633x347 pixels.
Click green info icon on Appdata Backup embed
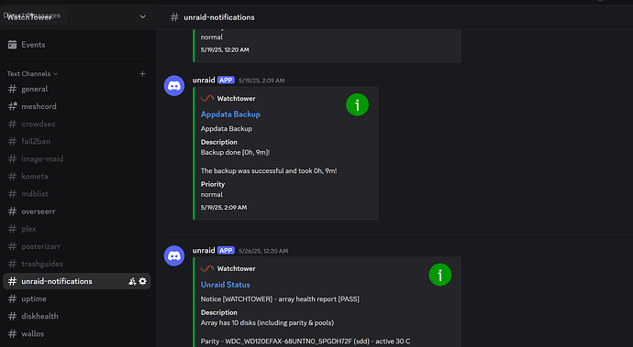[357, 104]
